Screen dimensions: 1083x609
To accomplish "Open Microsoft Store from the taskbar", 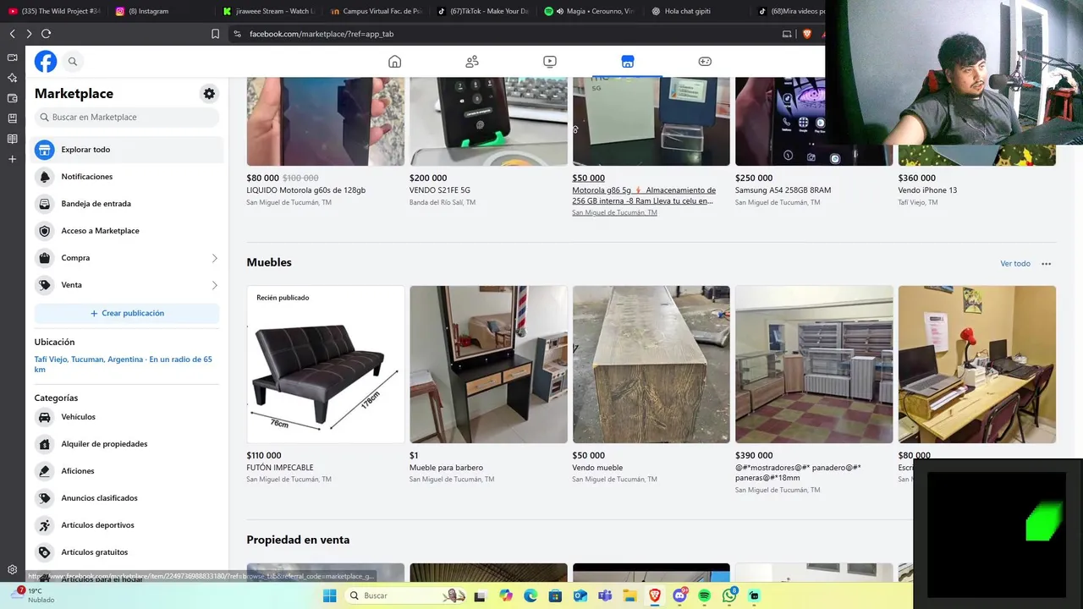I will 555,595.
